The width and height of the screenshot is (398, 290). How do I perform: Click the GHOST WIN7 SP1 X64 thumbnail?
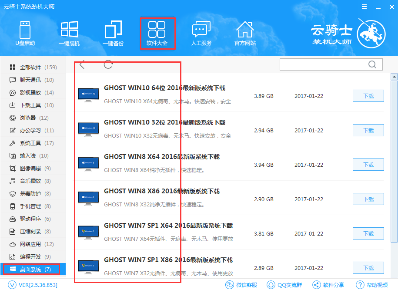point(88,233)
